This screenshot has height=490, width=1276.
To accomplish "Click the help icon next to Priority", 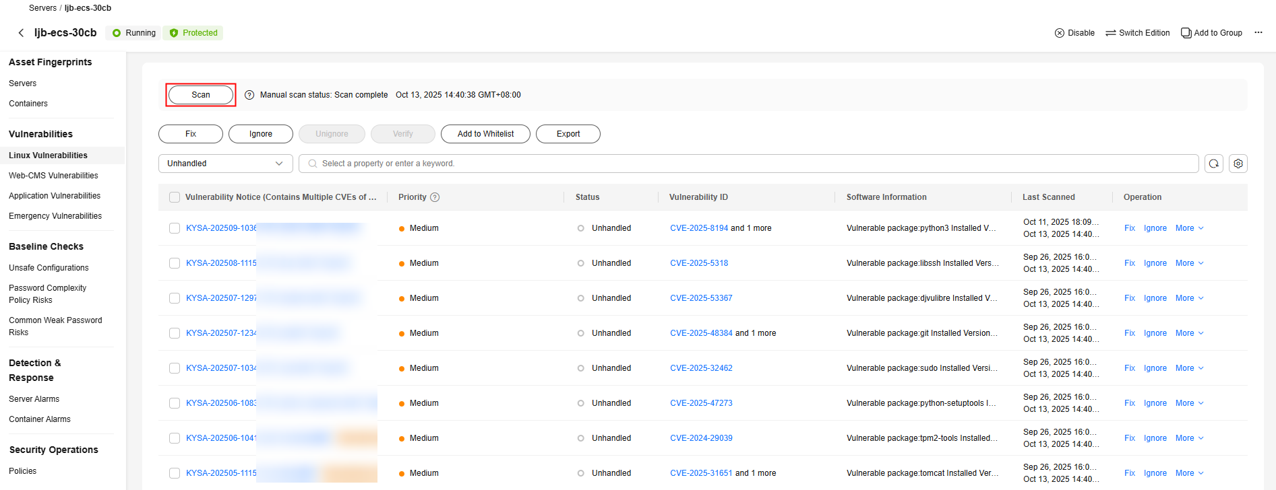I will tap(435, 197).
